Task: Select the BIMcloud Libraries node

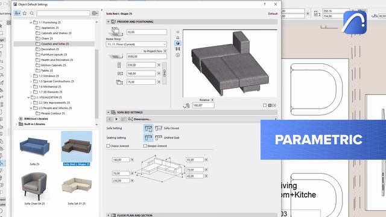Action: tap(36, 119)
